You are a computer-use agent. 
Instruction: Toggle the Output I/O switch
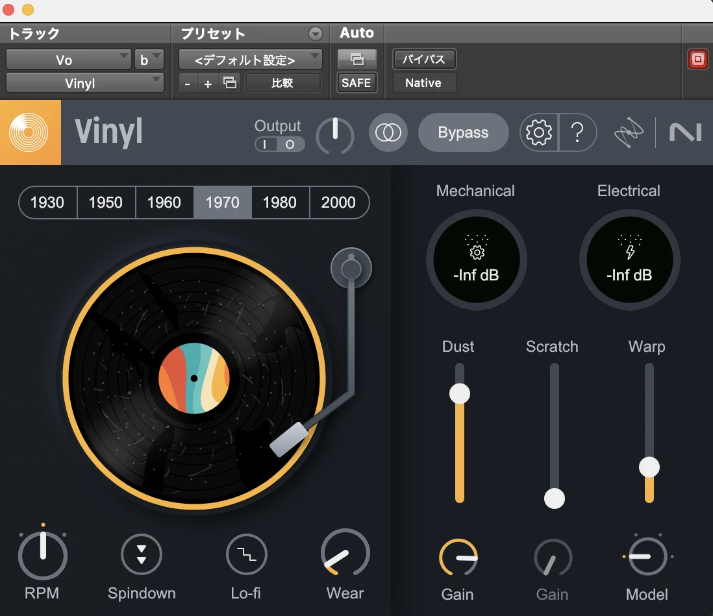(279, 145)
